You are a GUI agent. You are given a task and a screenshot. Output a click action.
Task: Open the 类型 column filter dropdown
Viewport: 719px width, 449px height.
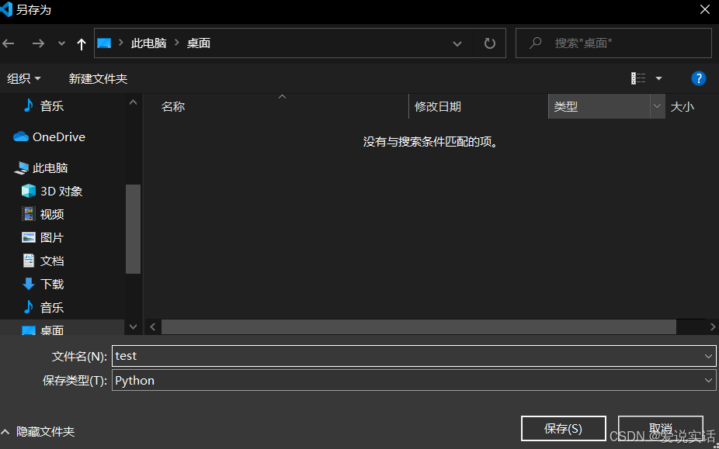[x=656, y=106]
